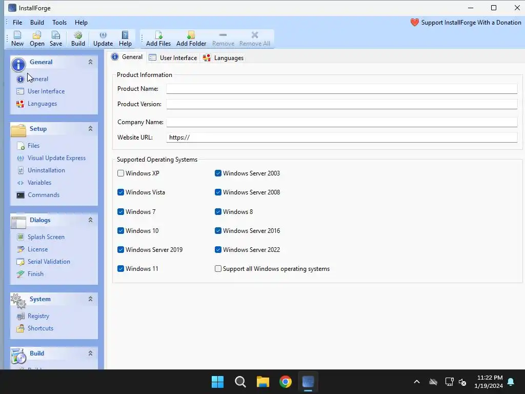This screenshot has width=525, height=394.
Task: Open the File menu
Action: [17, 23]
